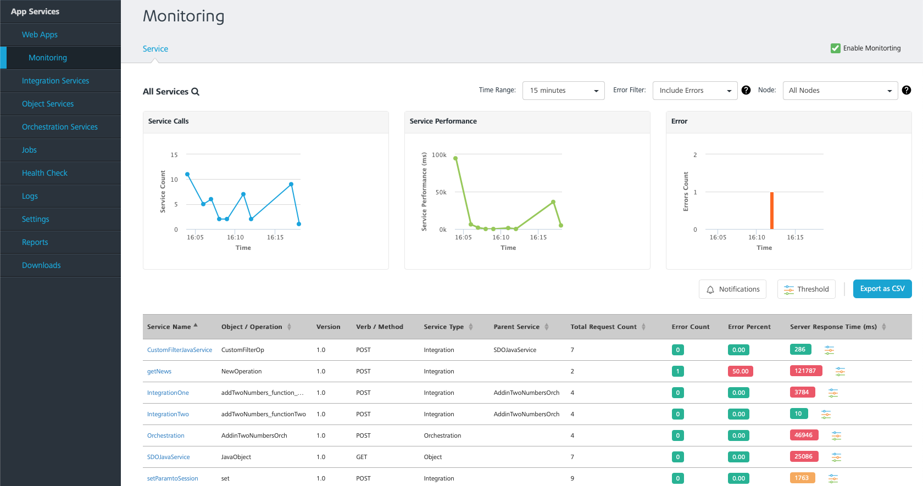The height and width of the screenshot is (486, 923).
Task: Switch to the Service tab
Action: pos(155,49)
